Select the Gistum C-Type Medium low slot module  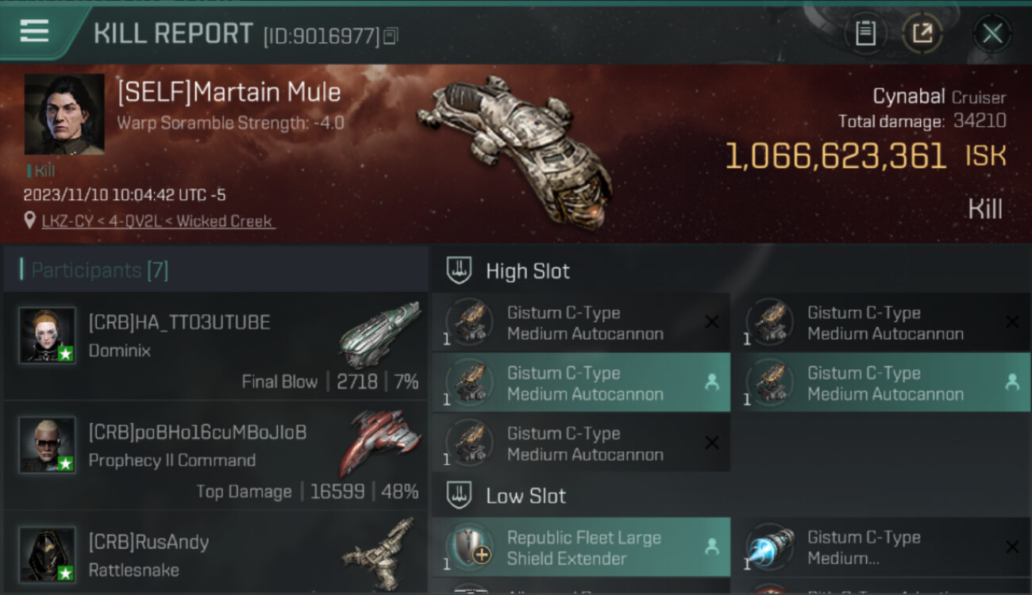coord(882,547)
